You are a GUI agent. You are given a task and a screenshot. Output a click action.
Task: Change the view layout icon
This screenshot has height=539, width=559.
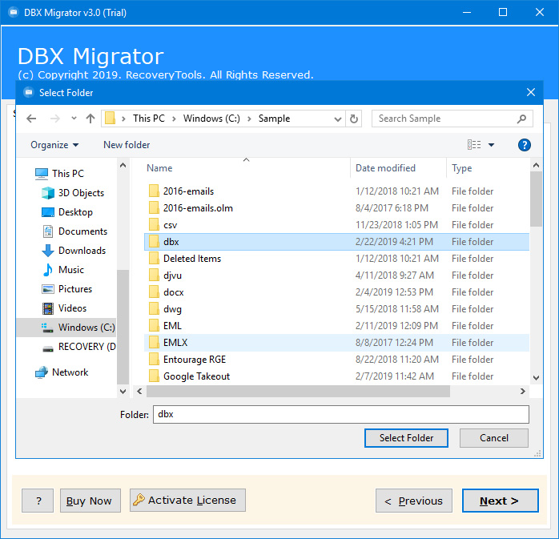[474, 145]
